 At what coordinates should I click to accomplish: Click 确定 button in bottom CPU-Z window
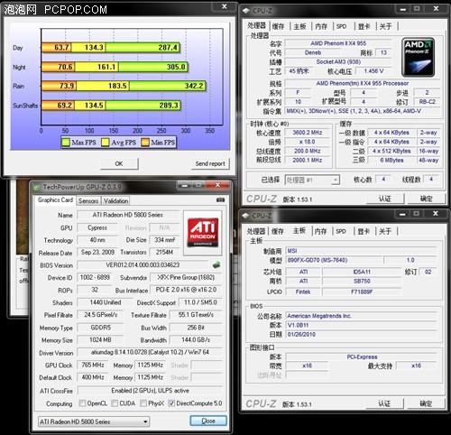point(426,403)
